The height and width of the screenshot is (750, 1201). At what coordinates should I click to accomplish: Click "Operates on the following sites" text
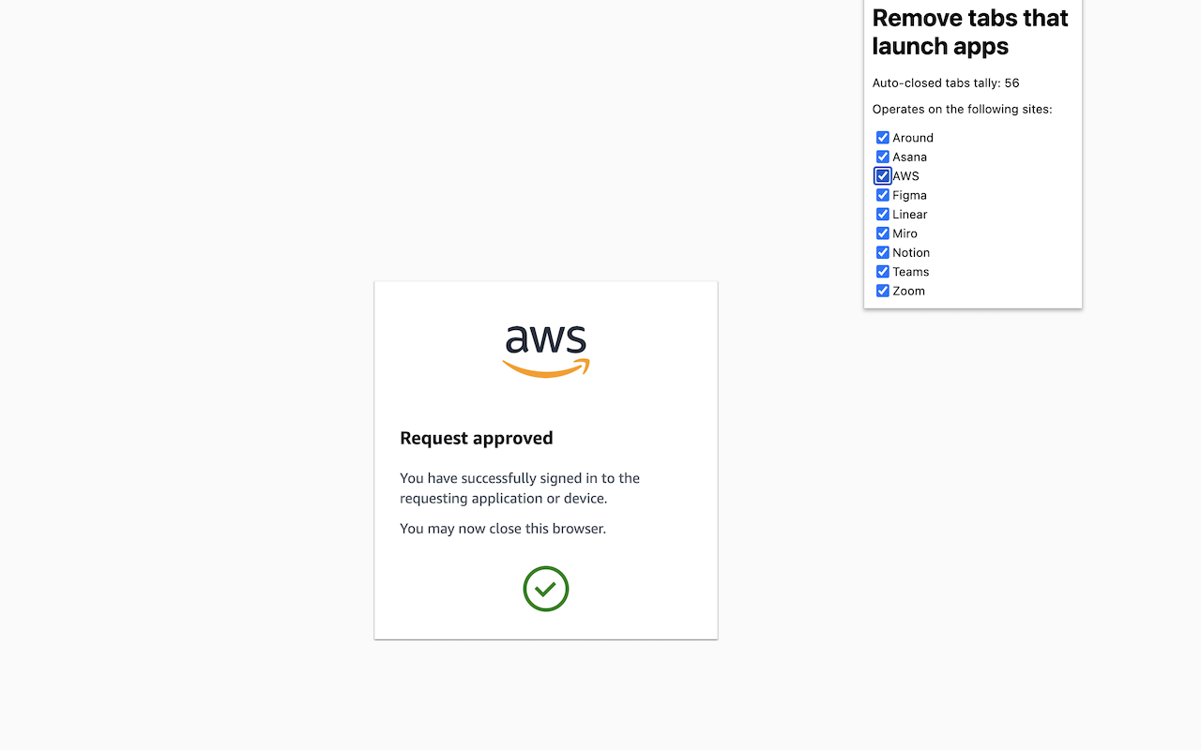pos(962,110)
